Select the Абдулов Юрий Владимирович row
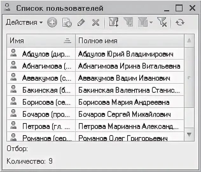The image size is (201, 172). pos(95,54)
